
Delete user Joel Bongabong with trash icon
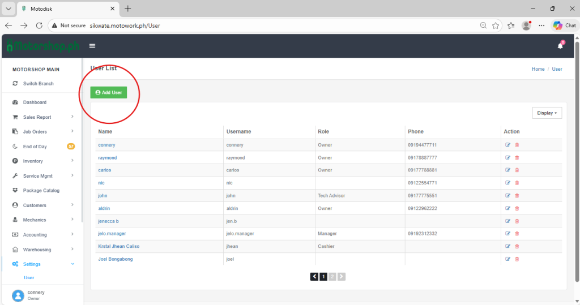(x=517, y=259)
